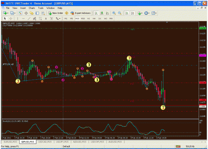This screenshot has width=208, height=149.
Task: Switch to the USDJPY,M15 chart tab
Action: click(x=62, y=142)
